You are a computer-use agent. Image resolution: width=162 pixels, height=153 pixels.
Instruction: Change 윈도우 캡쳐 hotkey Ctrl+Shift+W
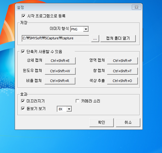click(60, 71)
